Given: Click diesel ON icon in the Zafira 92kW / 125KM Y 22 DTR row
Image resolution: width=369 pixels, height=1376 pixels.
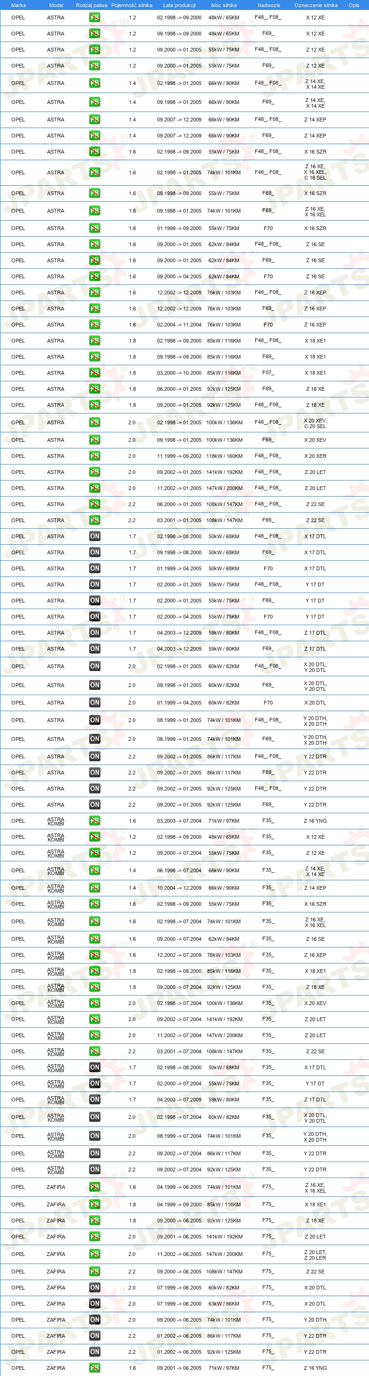Looking at the screenshot, I should tap(94, 1352).
